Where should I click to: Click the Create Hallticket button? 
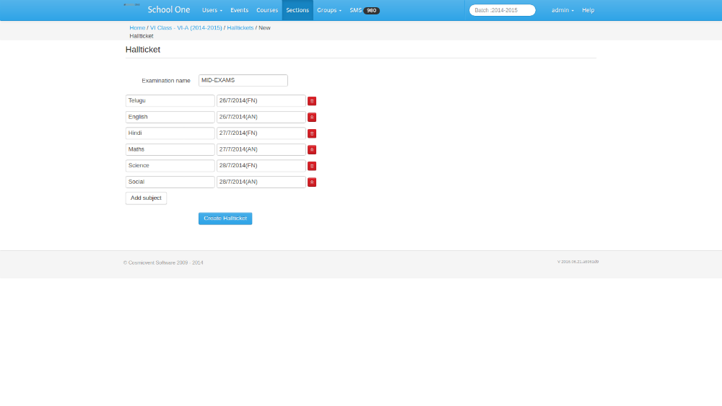point(225,219)
